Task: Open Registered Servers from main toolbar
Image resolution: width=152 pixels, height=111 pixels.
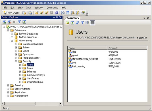Action: tap(63, 13)
